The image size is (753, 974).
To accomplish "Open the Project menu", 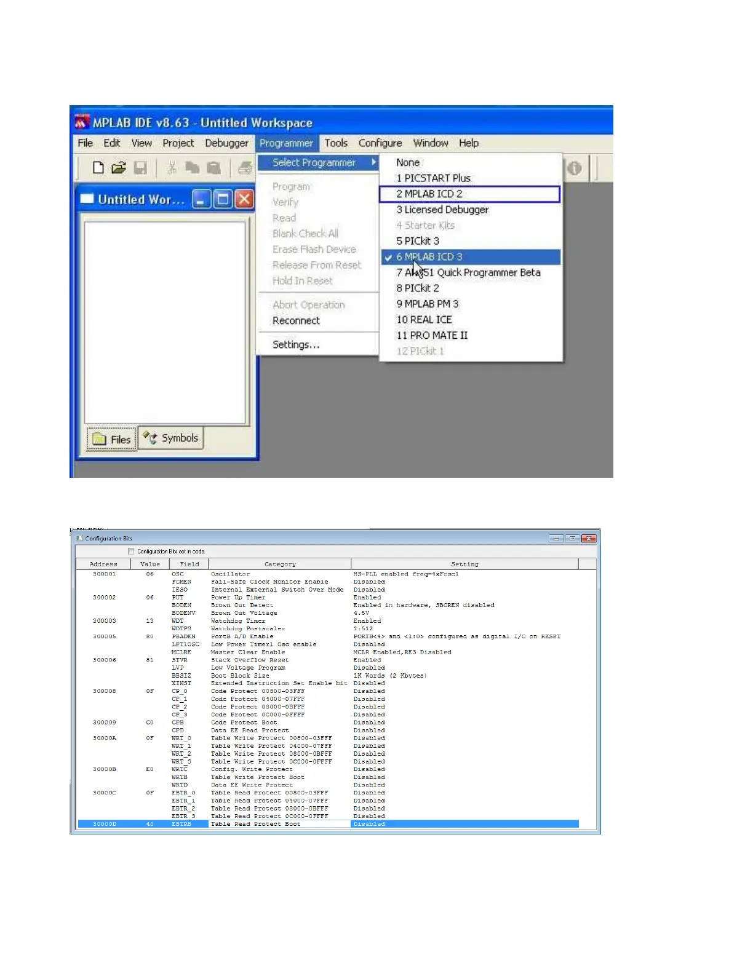I will [x=178, y=143].
